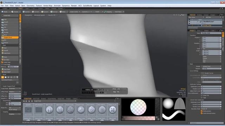Select the Smooth sculpt tool
The height and width of the screenshot is (126, 225).
(10, 22)
